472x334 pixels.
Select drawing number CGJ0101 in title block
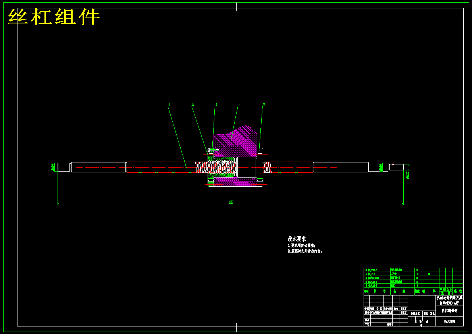pyautogui.click(x=449, y=321)
